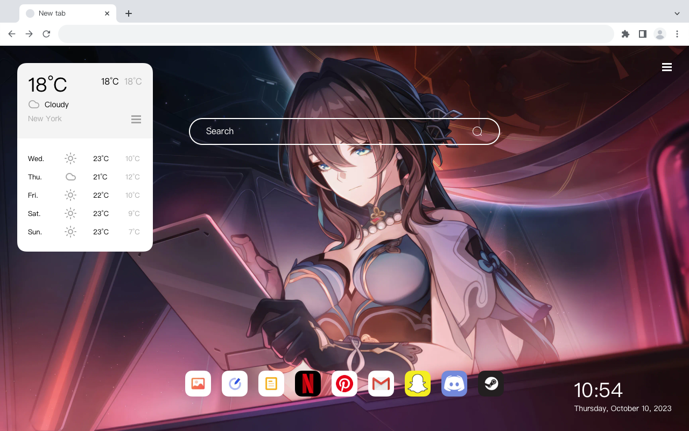This screenshot has height=431, width=689.
Task: Go back with the browser back arrow
Action: 12,34
